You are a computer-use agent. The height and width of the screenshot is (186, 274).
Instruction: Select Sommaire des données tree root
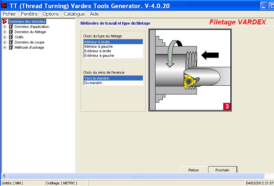27,21
